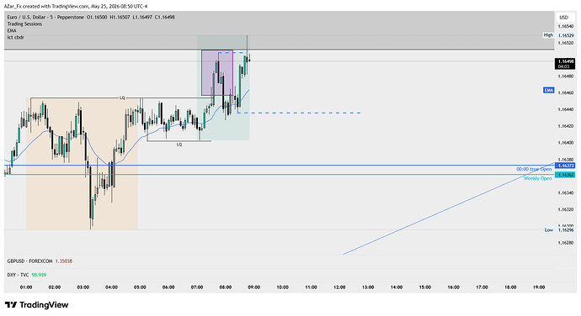Select the orange trading session box
The height and width of the screenshot is (316, 581).
[82, 164]
